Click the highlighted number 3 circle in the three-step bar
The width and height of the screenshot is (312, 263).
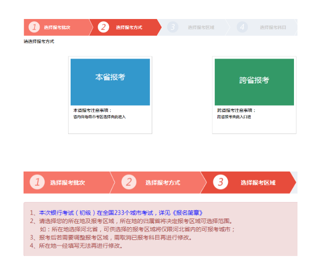click(221, 182)
